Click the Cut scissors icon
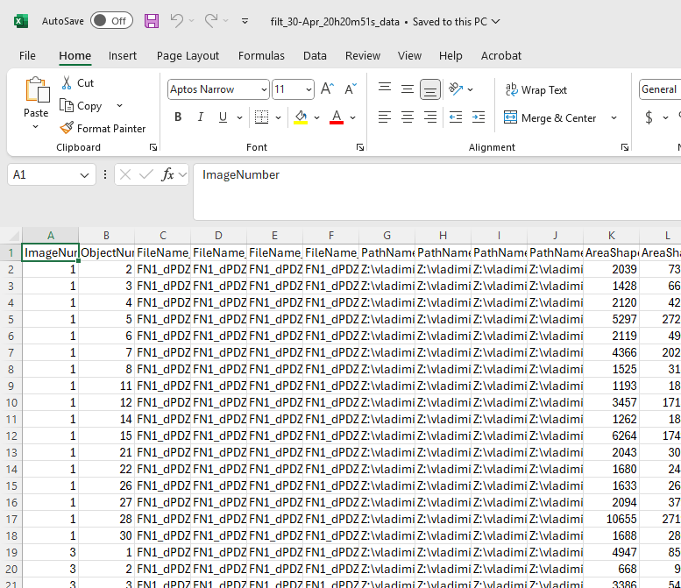Screen dimensions: 681x588 click(x=67, y=82)
